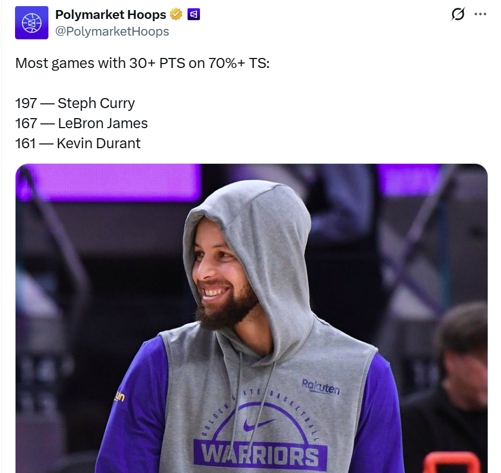Click the "161 — Kevin Durant" line
The width and height of the screenshot is (501, 473).
click(x=78, y=144)
